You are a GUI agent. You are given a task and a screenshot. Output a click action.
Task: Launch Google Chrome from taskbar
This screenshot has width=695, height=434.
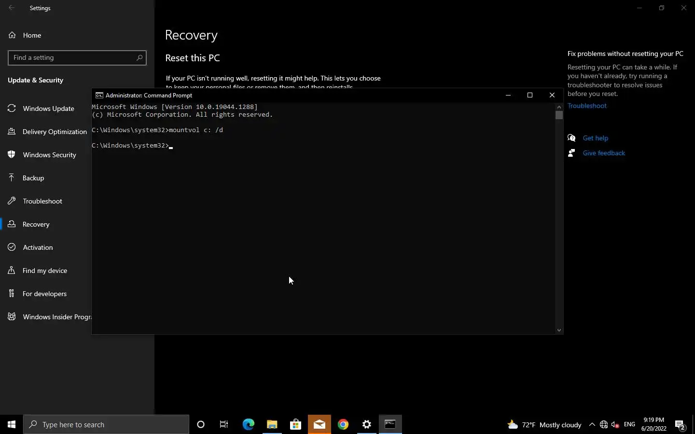[x=343, y=424]
